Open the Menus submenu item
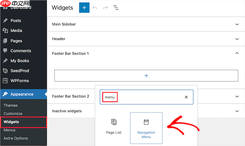The image size is (245, 146). click(x=9, y=130)
